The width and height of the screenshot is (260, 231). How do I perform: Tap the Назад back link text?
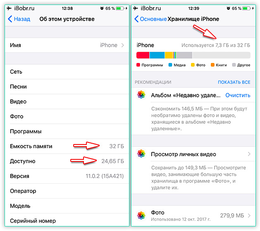(x=22, y=19)
